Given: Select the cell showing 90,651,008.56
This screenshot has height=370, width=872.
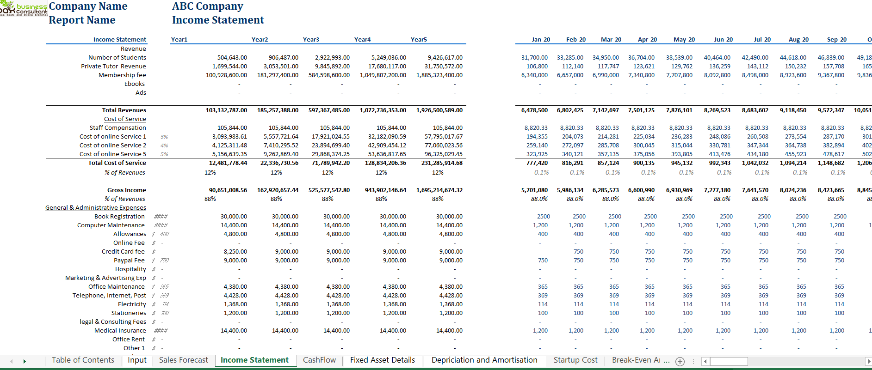Looking at the screenshot, I should point(228,190).
